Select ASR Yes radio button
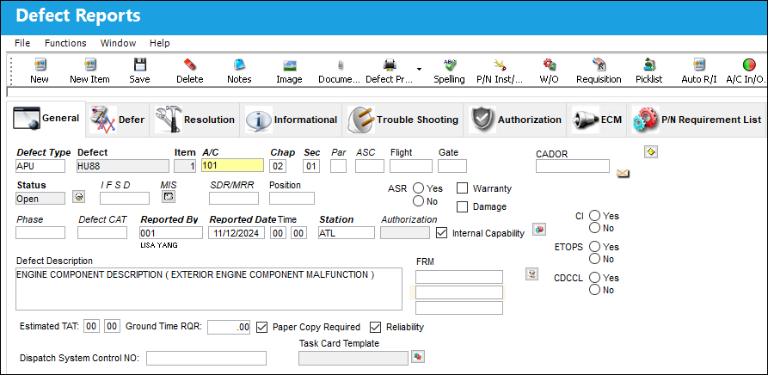Viewport: 768px width, 375px height. tap(418, 188)
